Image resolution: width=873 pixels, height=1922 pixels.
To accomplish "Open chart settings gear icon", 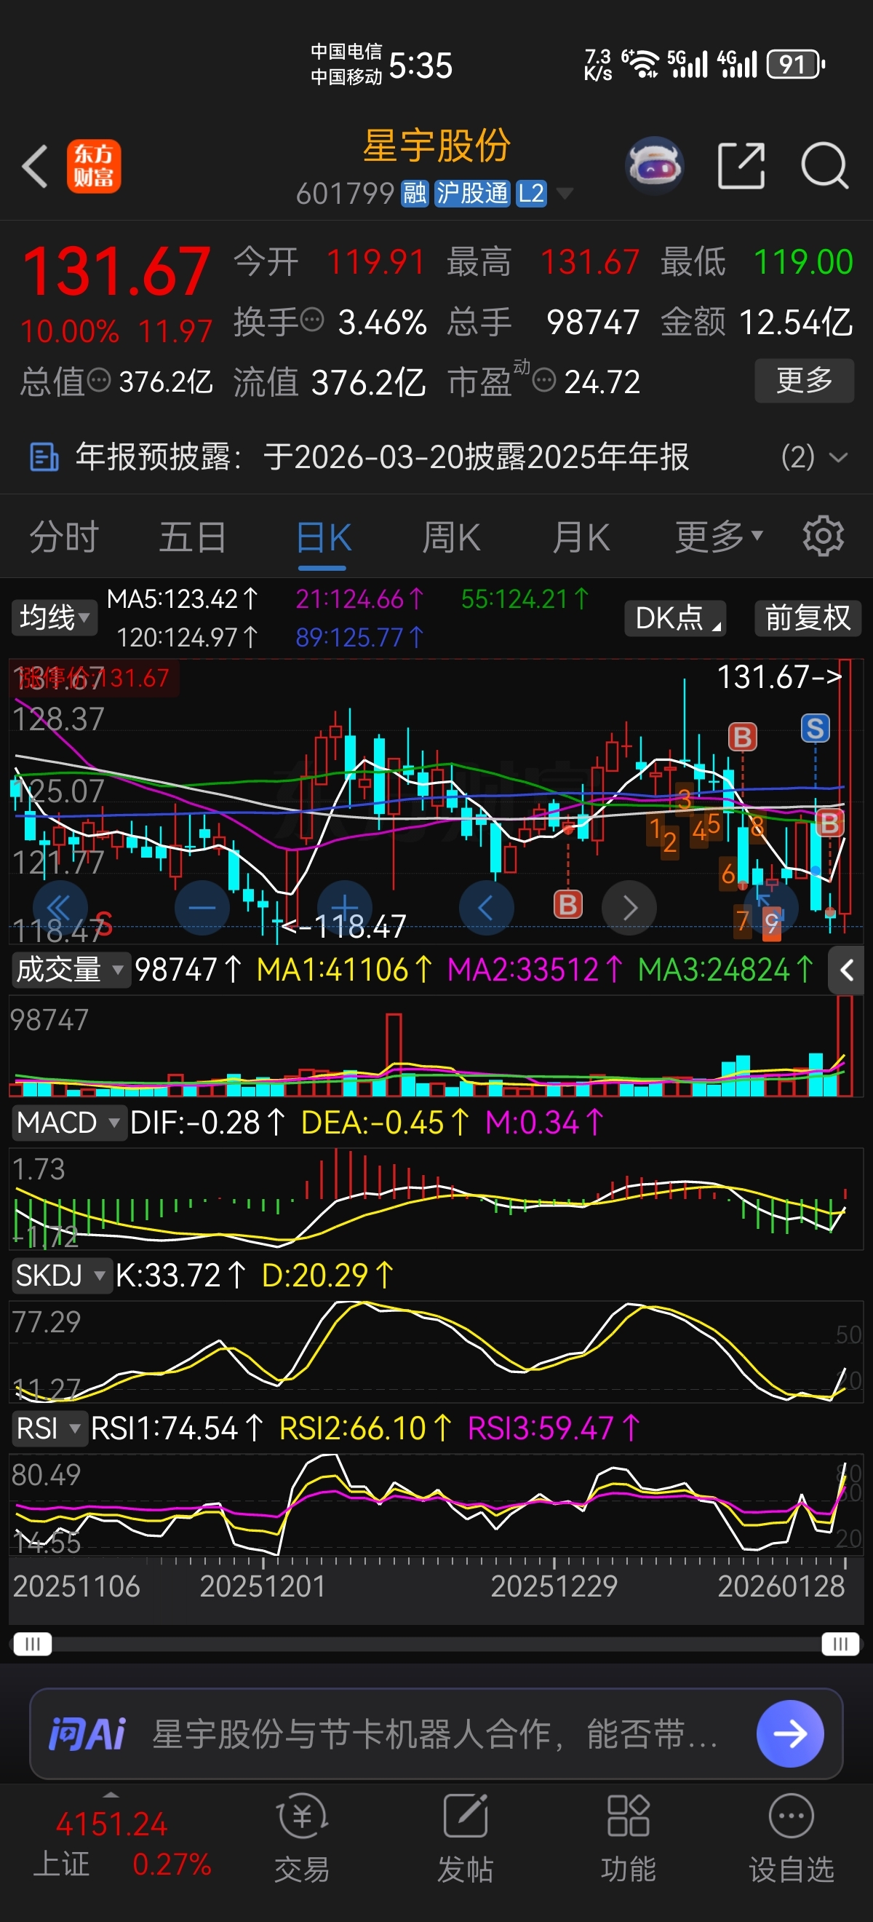I will [x=823, y=536].
